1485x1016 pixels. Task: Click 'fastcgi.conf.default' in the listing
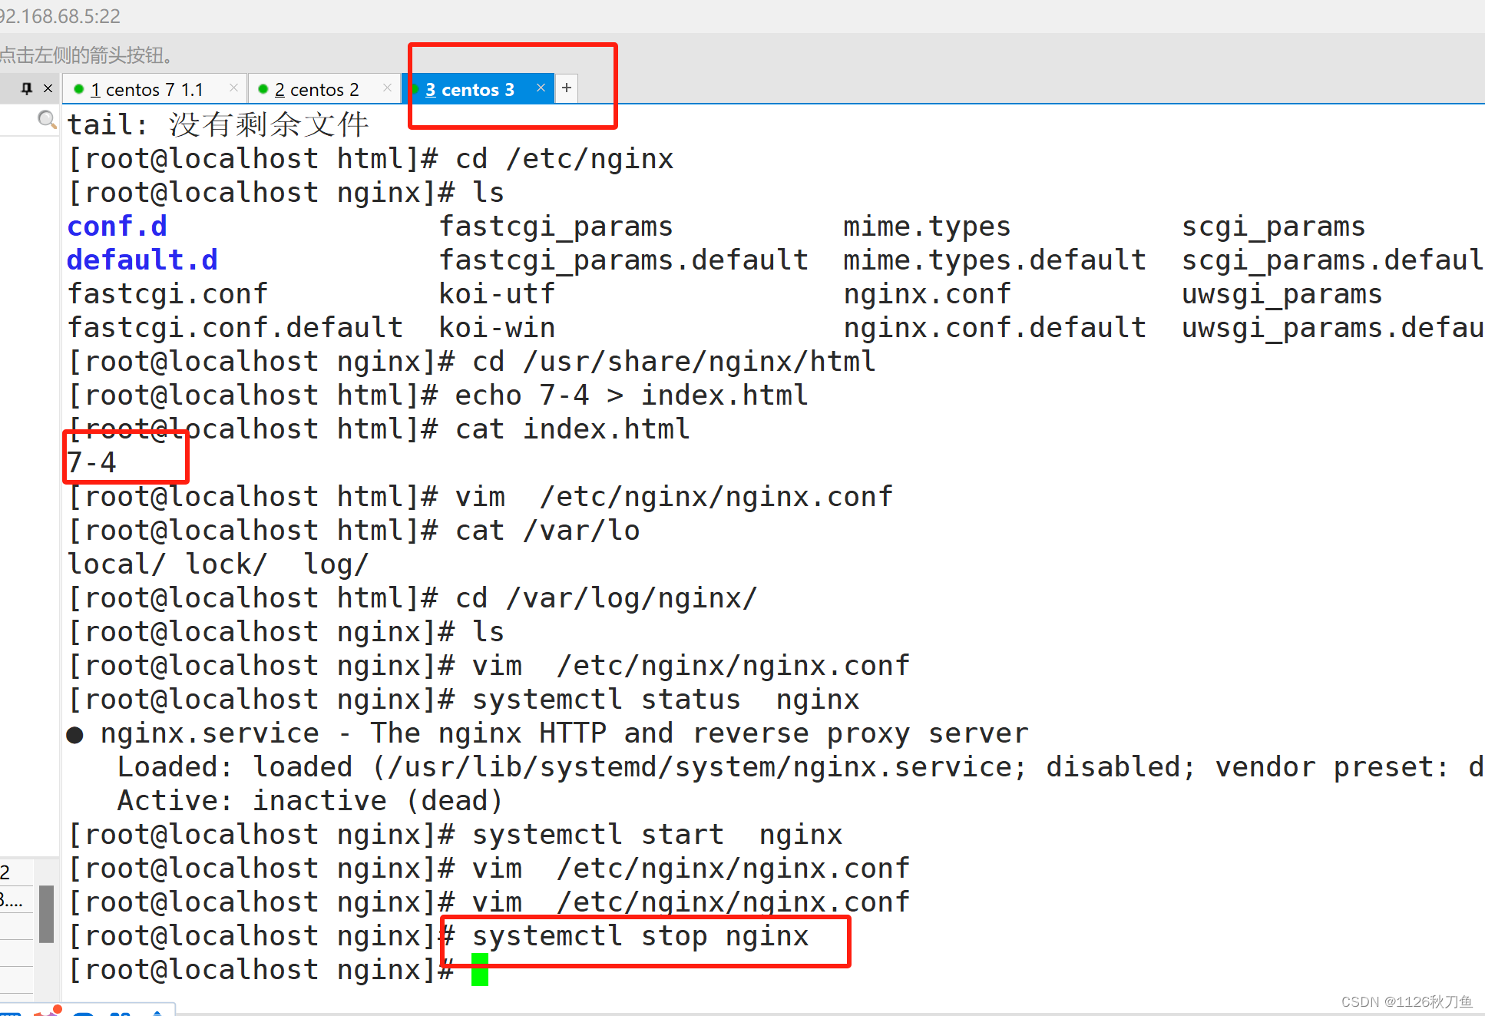(x=235, y=328)
